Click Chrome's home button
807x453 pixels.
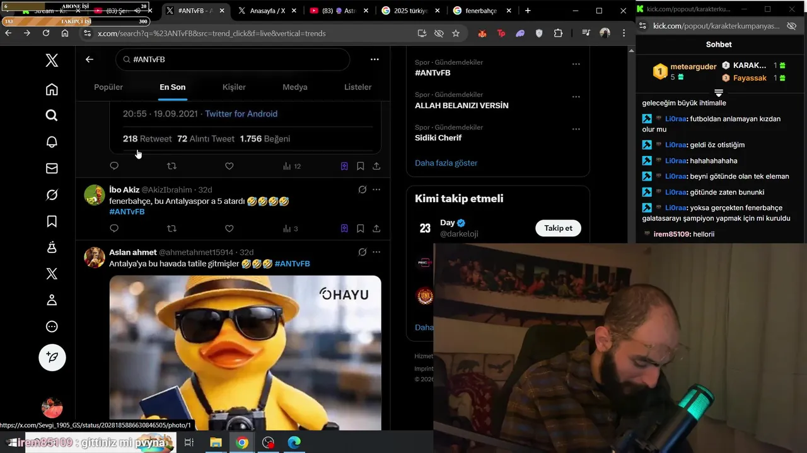pyautogui.click(x=64, y=33)
